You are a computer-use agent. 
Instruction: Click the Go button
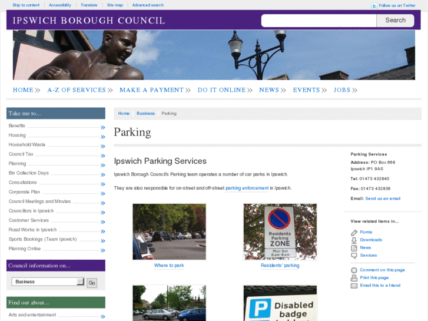(92, 283)
